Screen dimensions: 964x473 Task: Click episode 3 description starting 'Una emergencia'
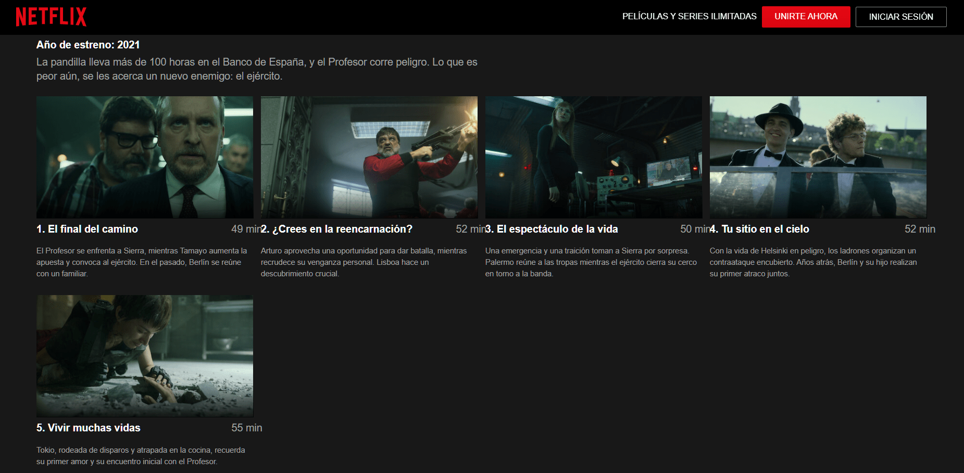tap(591, 262)
